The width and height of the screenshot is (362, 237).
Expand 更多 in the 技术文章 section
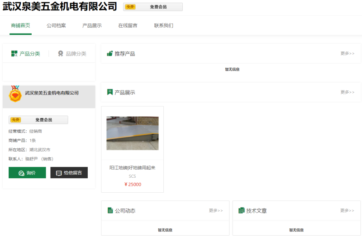[x=347, y=211]
